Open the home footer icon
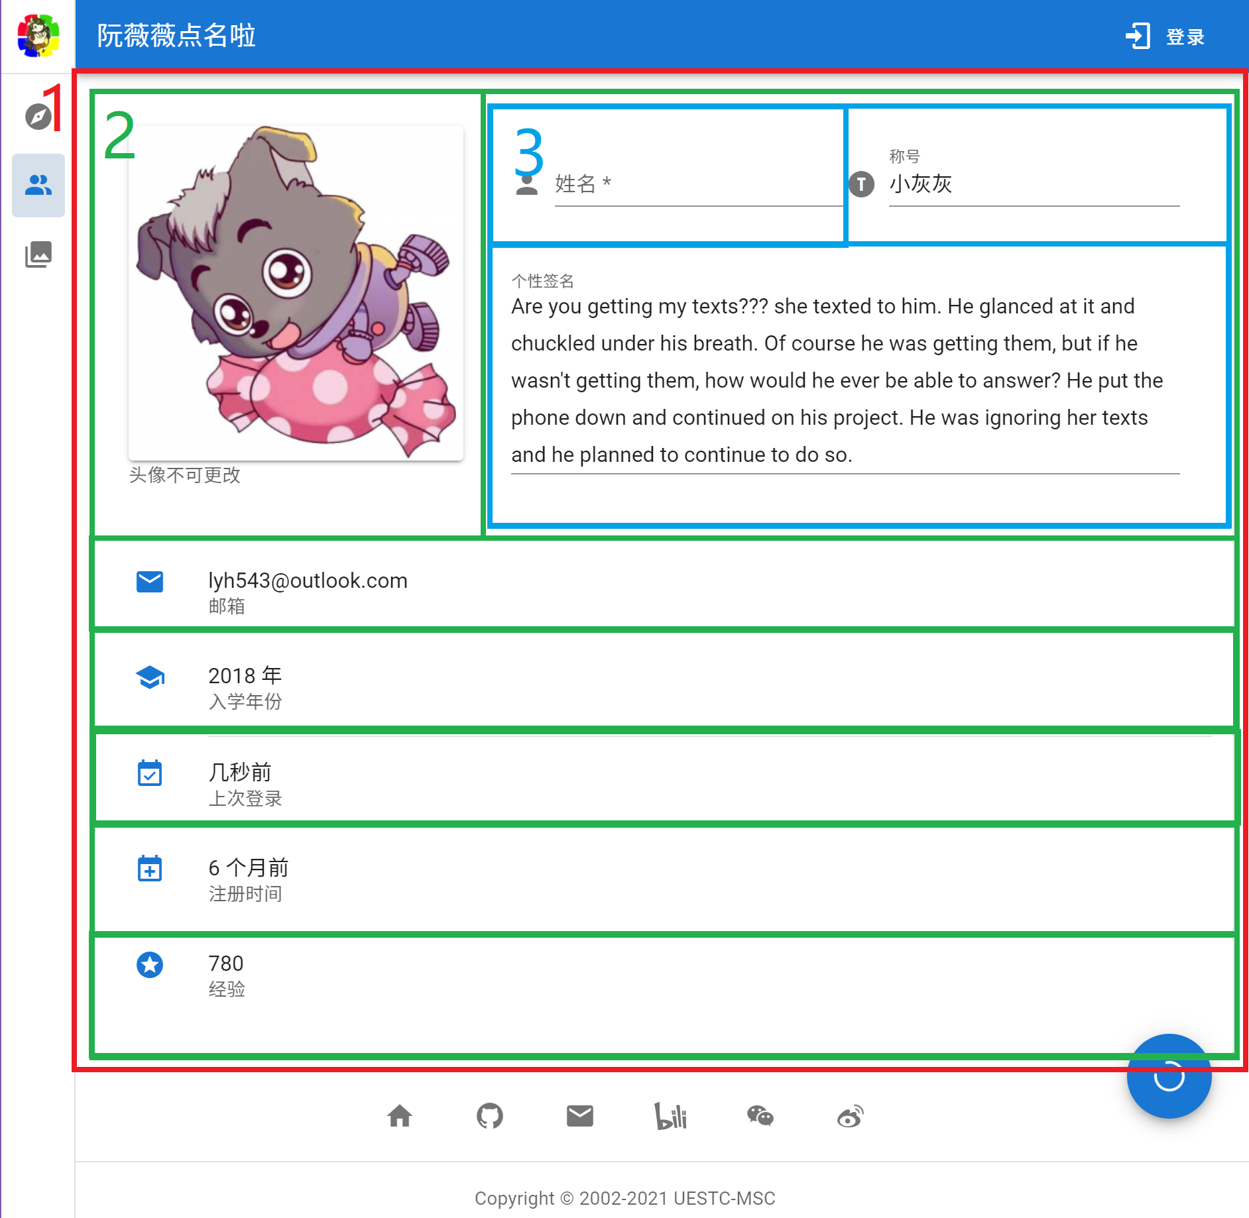This screenshot has width=1249, height=1218. pos(400,1117)
